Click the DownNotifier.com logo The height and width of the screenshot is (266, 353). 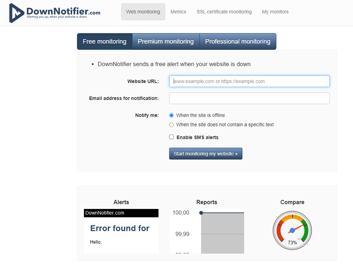click(55, 13)
